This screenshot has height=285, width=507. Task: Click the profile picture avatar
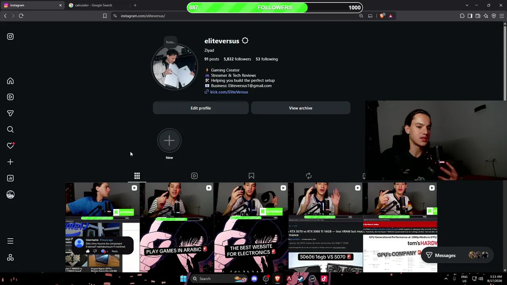(x=174, y=67)
